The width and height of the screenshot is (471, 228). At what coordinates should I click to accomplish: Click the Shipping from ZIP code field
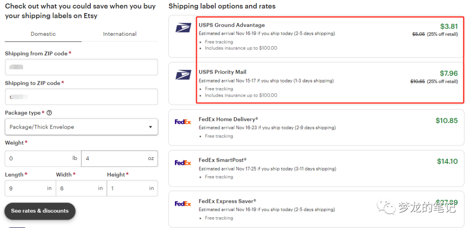tap(81, 67)
